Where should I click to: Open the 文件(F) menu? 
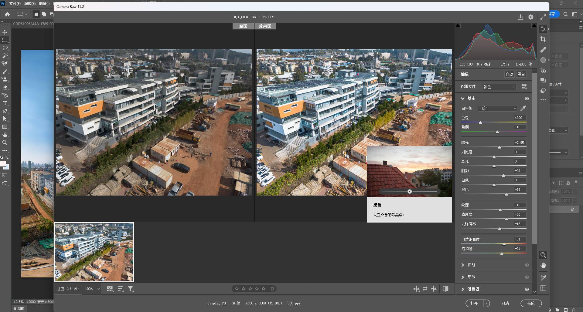(15, 4)
